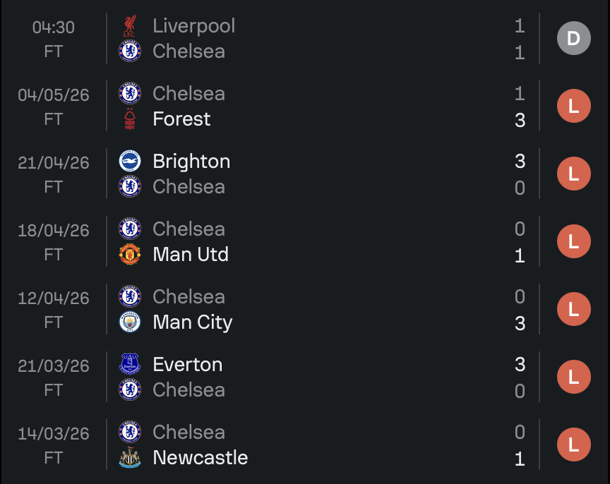Click the L badge for Newcastle match

[574, 444]
